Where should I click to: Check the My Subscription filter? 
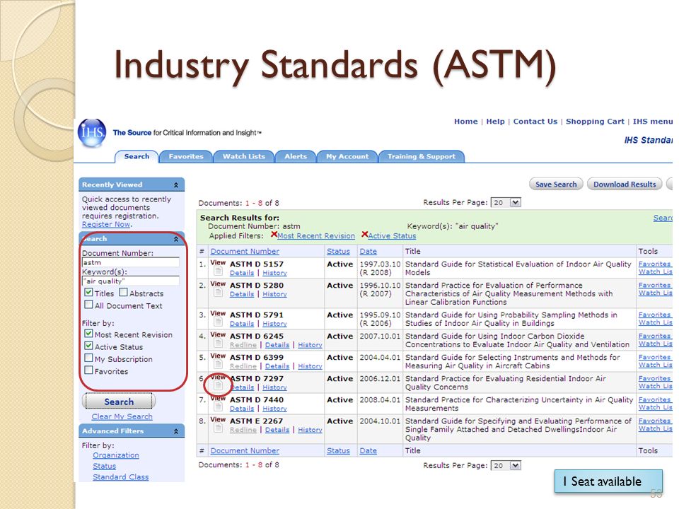point(88,358)
